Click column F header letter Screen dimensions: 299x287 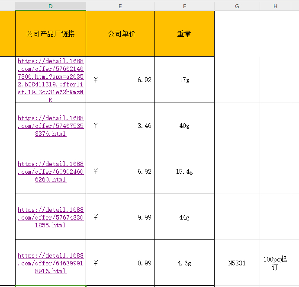[x=184, y=6]
